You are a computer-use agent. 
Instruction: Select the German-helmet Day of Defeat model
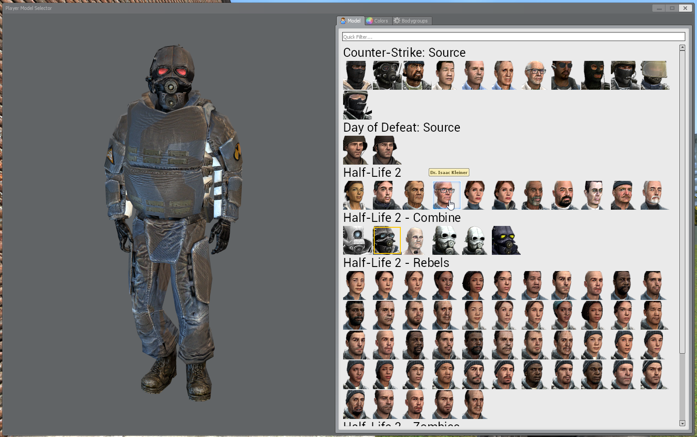pos(387,150)
